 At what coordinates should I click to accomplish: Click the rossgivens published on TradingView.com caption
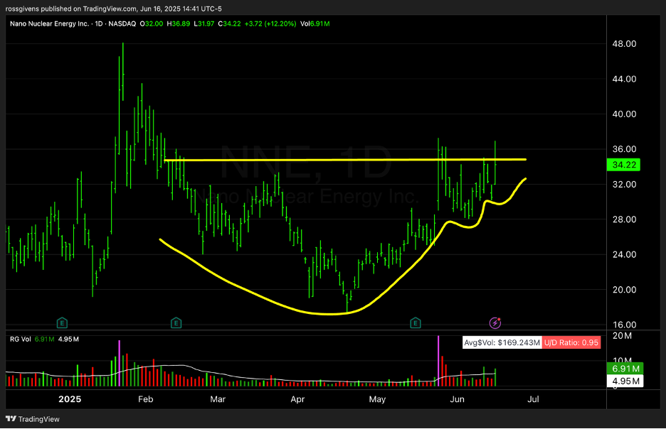(x=113, y=9)
